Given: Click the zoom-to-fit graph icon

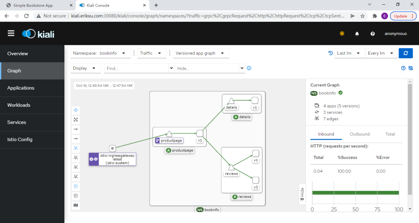Looking at the screenshot, I should pyautogui.click(x=76, y=119).
